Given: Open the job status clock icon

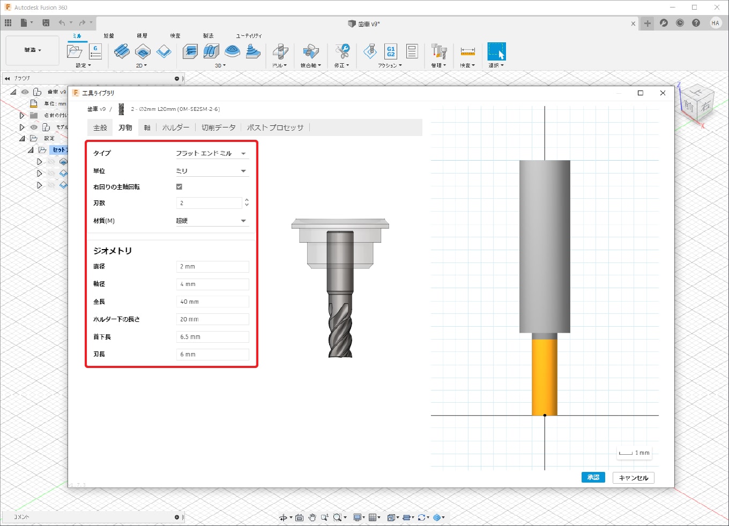Looking at the screenshot, I should point(680,23).
